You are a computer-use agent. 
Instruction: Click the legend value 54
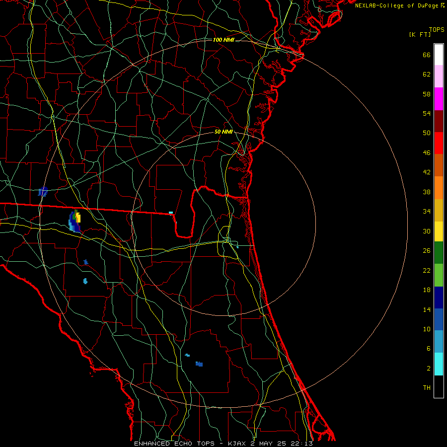pyautogui.click(x=427, y=113)
